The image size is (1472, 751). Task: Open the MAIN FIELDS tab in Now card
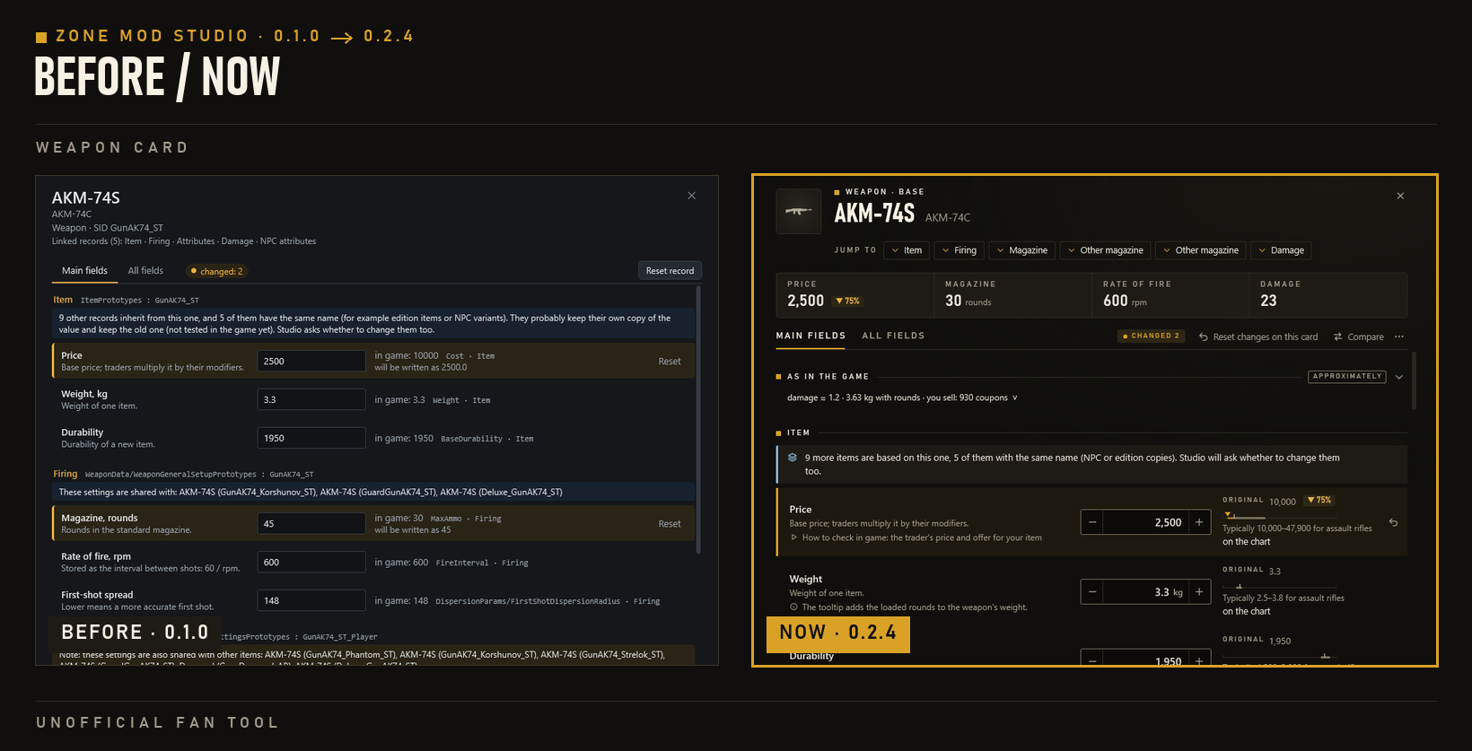coord(810,336)
